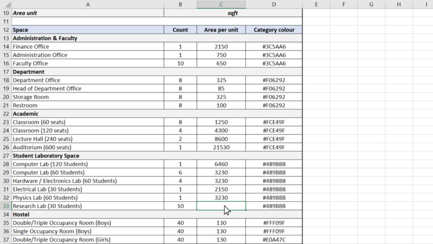
Task: Click the 'Area per unit' header cell
Action: [221, 30]
